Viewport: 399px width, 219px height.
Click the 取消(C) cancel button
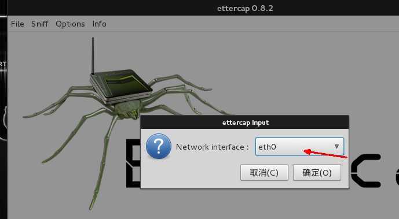pos(264,173)
